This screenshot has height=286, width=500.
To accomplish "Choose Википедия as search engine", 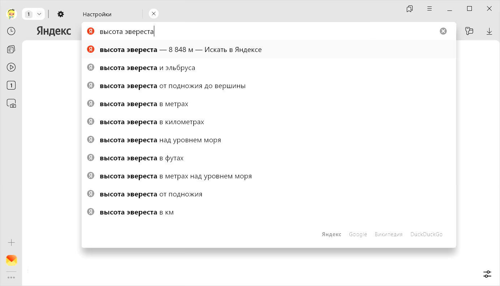I will (388, 234).
